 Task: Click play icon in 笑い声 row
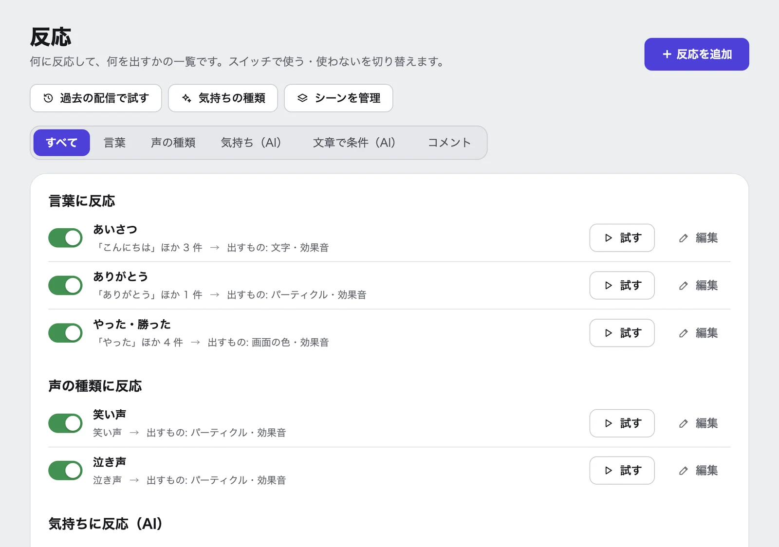click(x=608, y=423)
